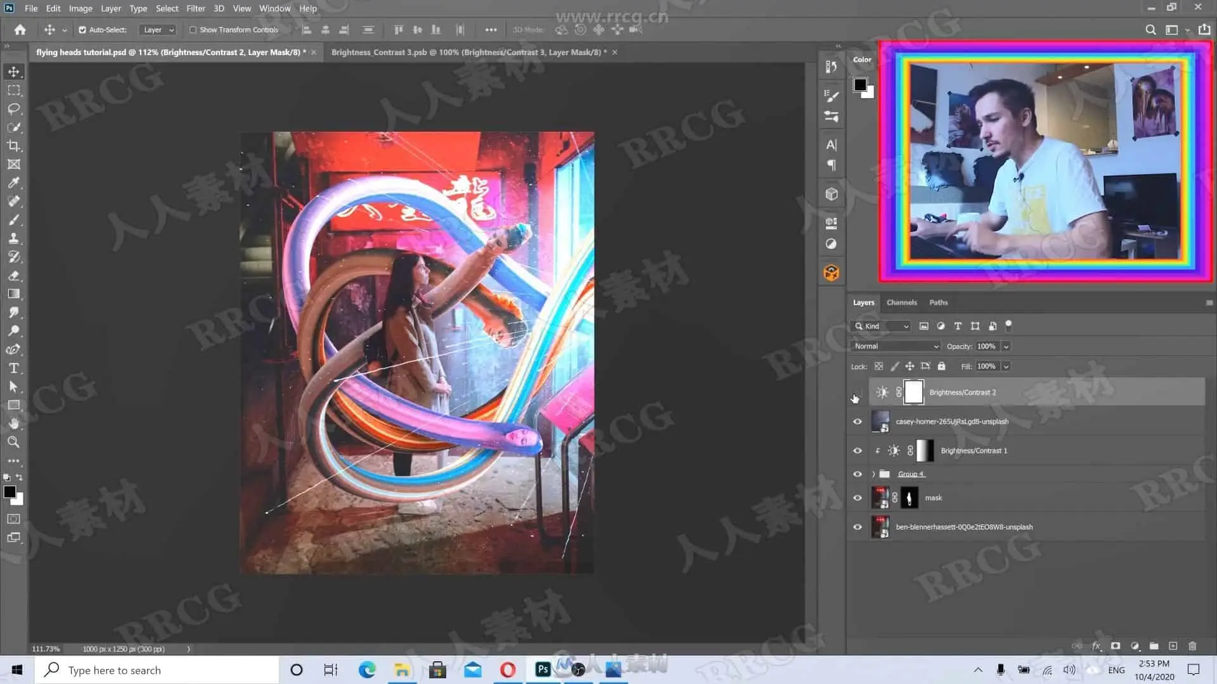Image resolution: width=1217 pixels, height=684 pixels.
Task: Toggle the Auto-Select checkbox
Action: [82, 30]
